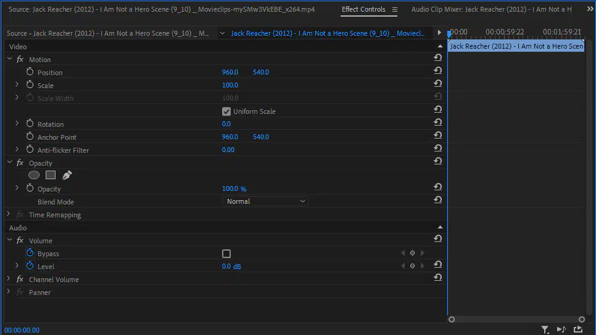Screen dimensions: 596x335
Task: Create a 4-point polygon mask
Action: [x=51, y=175]
